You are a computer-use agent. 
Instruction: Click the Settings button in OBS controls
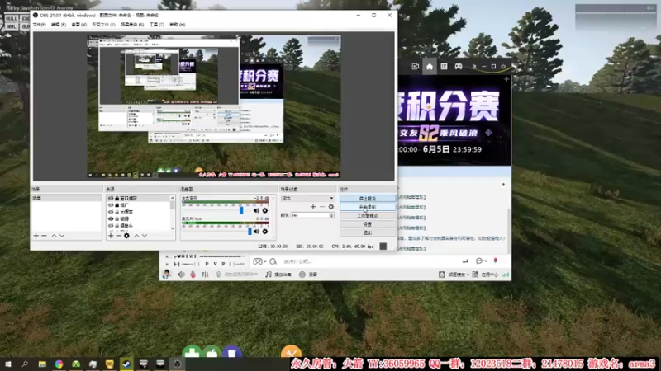click(x=368, y=224)
